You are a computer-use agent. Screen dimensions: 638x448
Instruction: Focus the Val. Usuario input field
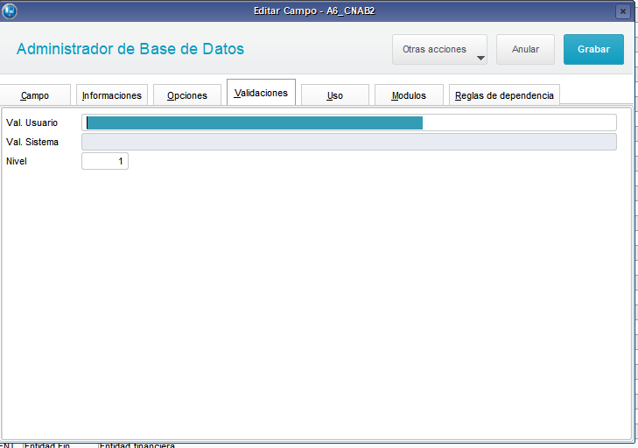click(349, 122)
